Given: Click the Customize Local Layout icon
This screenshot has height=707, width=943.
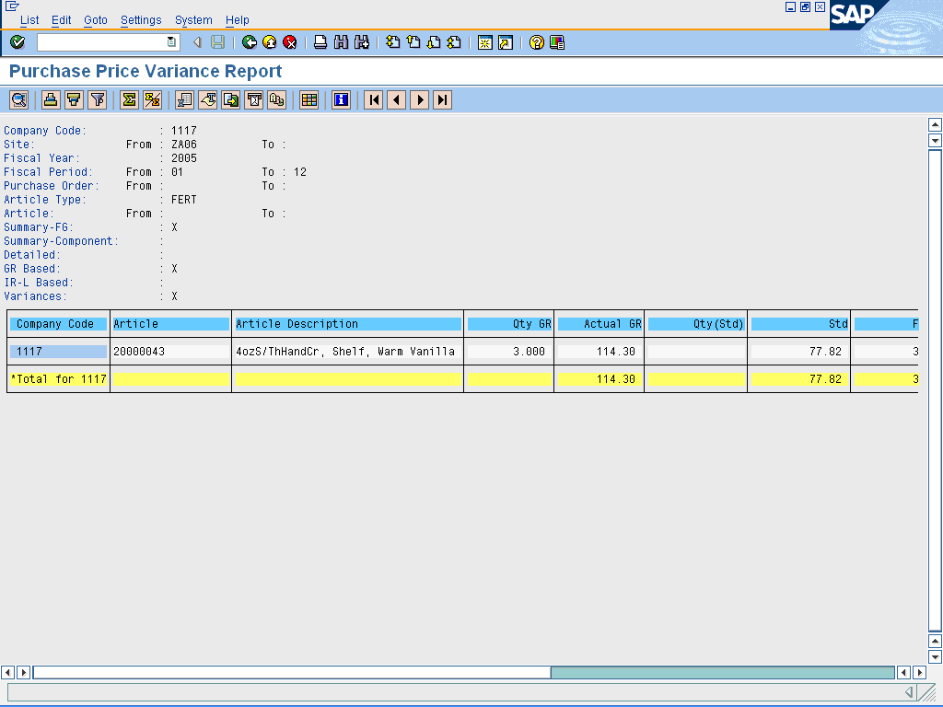Looking at the screenshot, I should (x=557, y=42).
